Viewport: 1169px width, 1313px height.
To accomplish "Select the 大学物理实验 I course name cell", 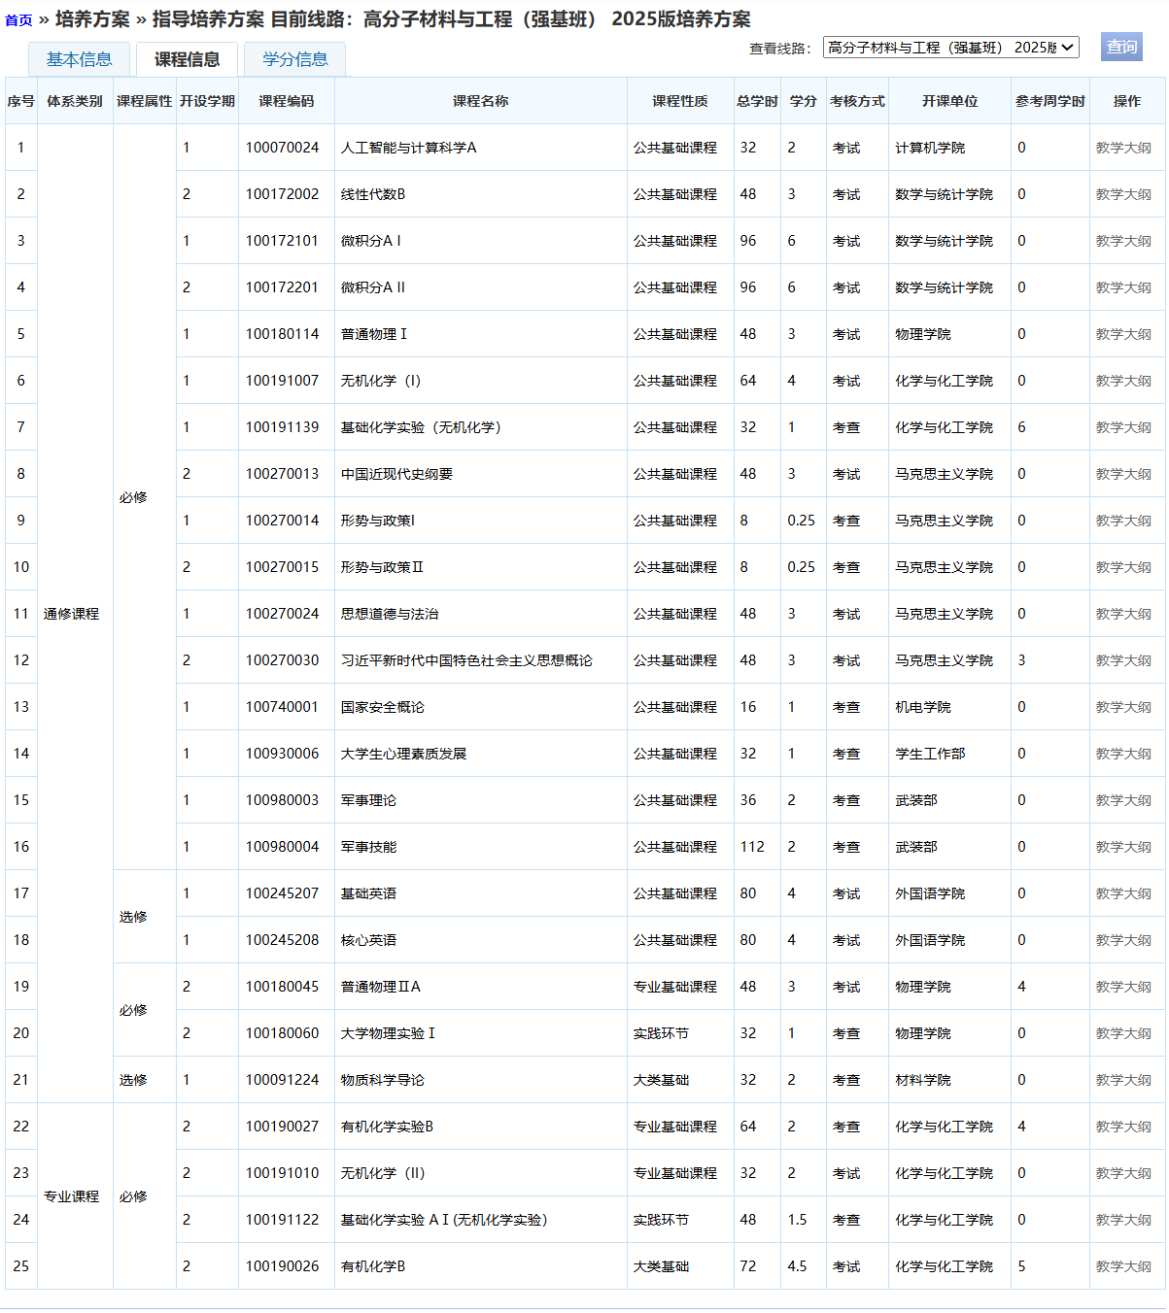I will click(x=388, y=1033).
